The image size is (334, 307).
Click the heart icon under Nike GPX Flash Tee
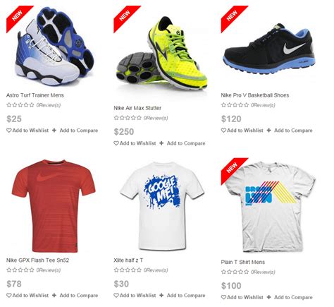tap(9, 295)
